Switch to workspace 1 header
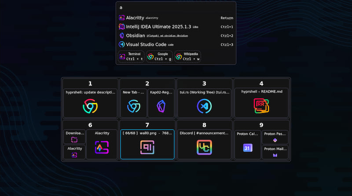 pyautogui.click(x=90, y=83)
